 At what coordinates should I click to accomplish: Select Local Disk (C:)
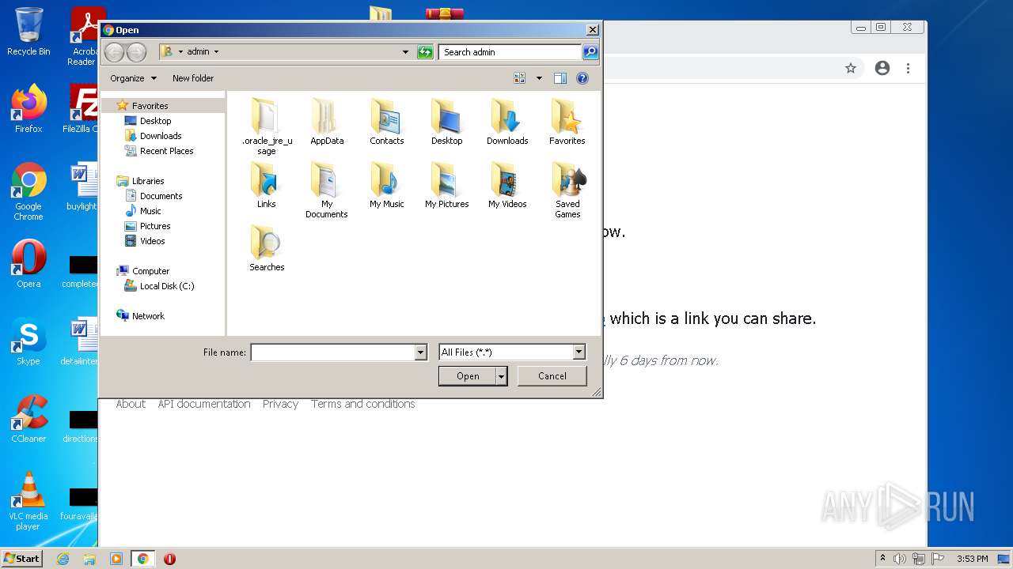166,286
